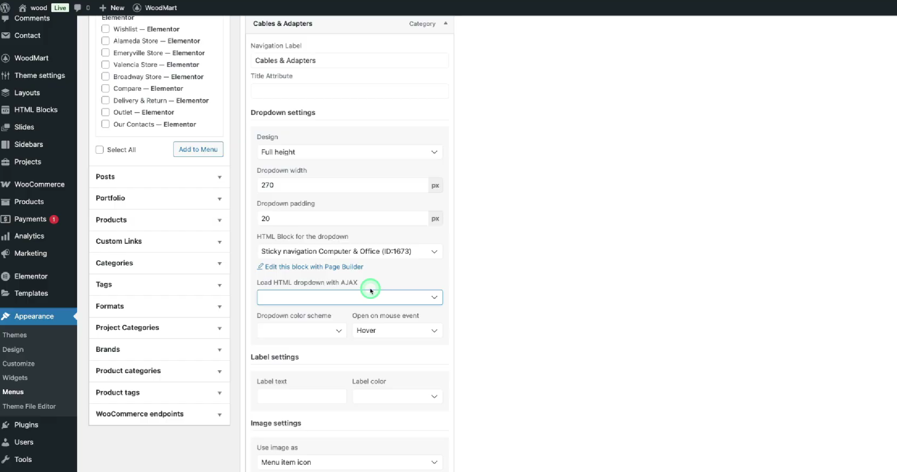Screen dimensions: 897x472
Task: Check the Compare — Elementor item
Action: 105,88
